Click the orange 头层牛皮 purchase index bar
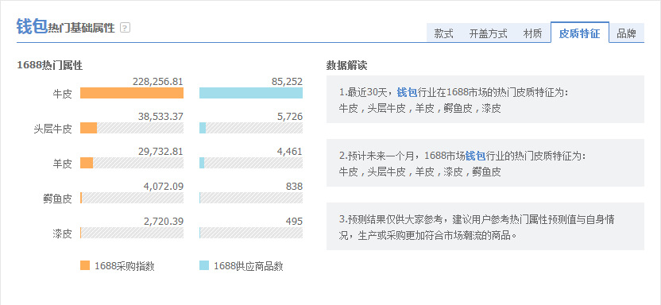Screen dimensions: 661x305 pyautogui.click(x=88, y=128)
